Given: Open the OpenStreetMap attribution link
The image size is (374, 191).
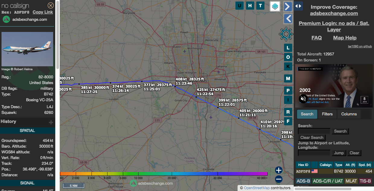Looking at the screenshot, I should coord(257,188).
